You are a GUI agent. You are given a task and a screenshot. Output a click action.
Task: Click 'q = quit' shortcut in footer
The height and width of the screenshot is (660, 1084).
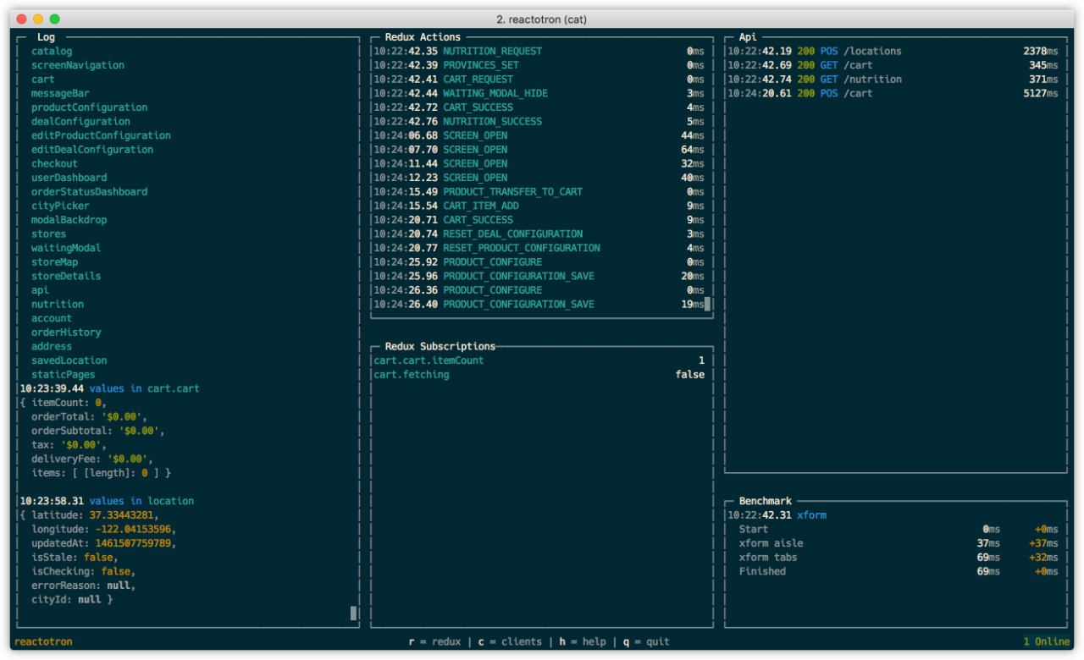tap(645, 641)
